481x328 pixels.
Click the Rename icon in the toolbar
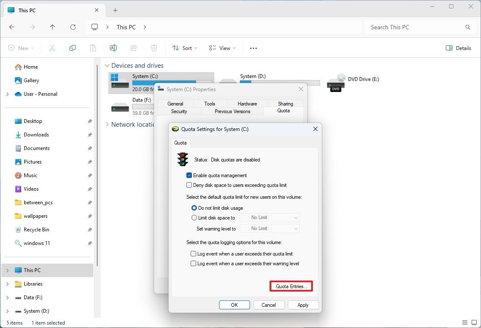point(113,48)
